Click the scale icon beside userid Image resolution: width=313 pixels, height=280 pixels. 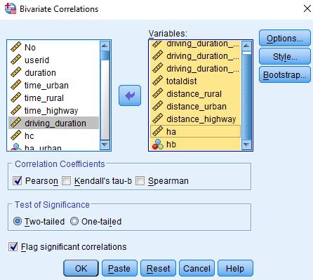[16, 60]
